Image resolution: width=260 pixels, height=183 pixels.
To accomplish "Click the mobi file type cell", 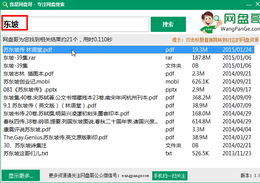I will (x=172, y=82).
